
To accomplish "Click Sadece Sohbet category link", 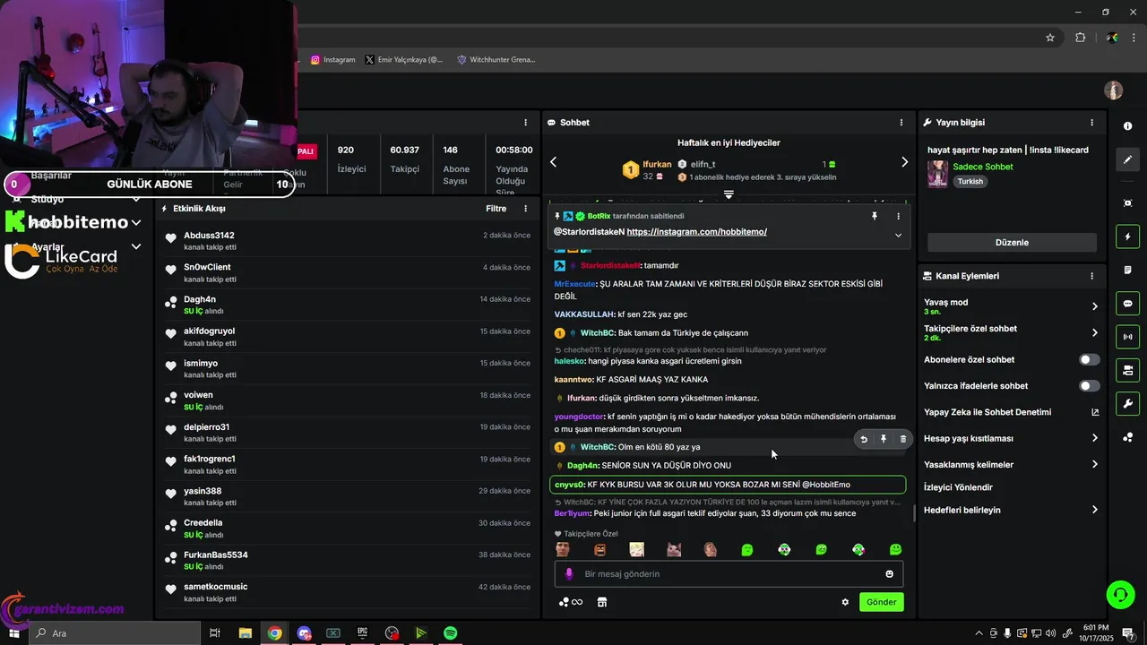I will coord(983,167).
